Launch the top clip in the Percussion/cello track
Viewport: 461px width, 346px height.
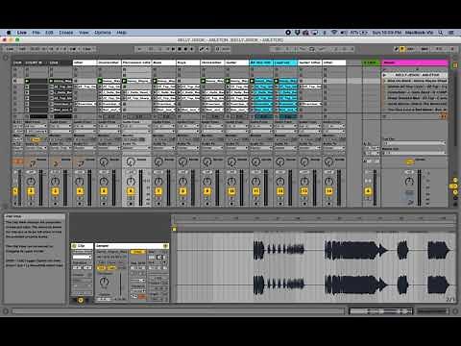(x=124, y=81)
